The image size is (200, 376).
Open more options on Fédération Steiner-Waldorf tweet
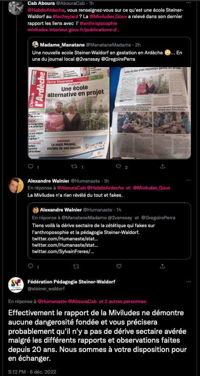point(188,282)
